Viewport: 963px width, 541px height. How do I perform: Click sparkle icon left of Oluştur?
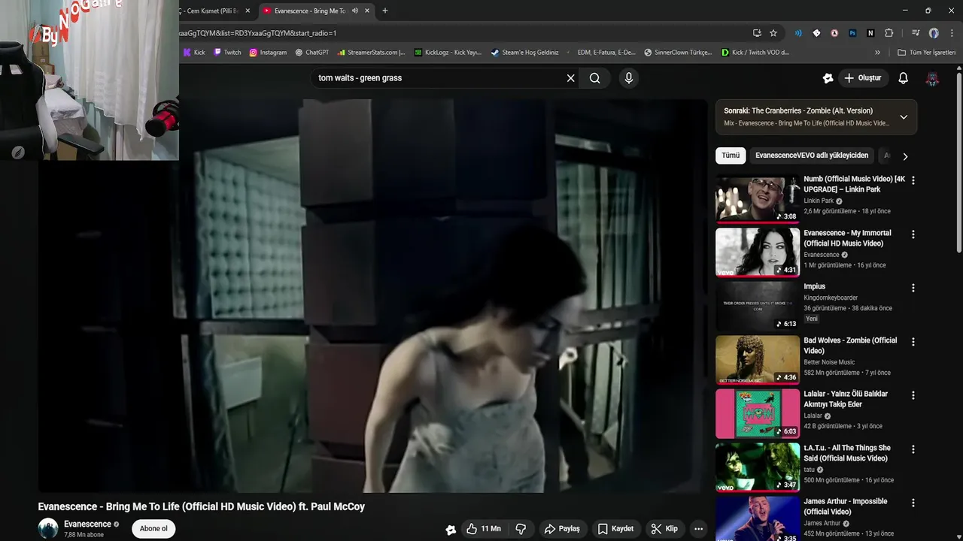828,78
